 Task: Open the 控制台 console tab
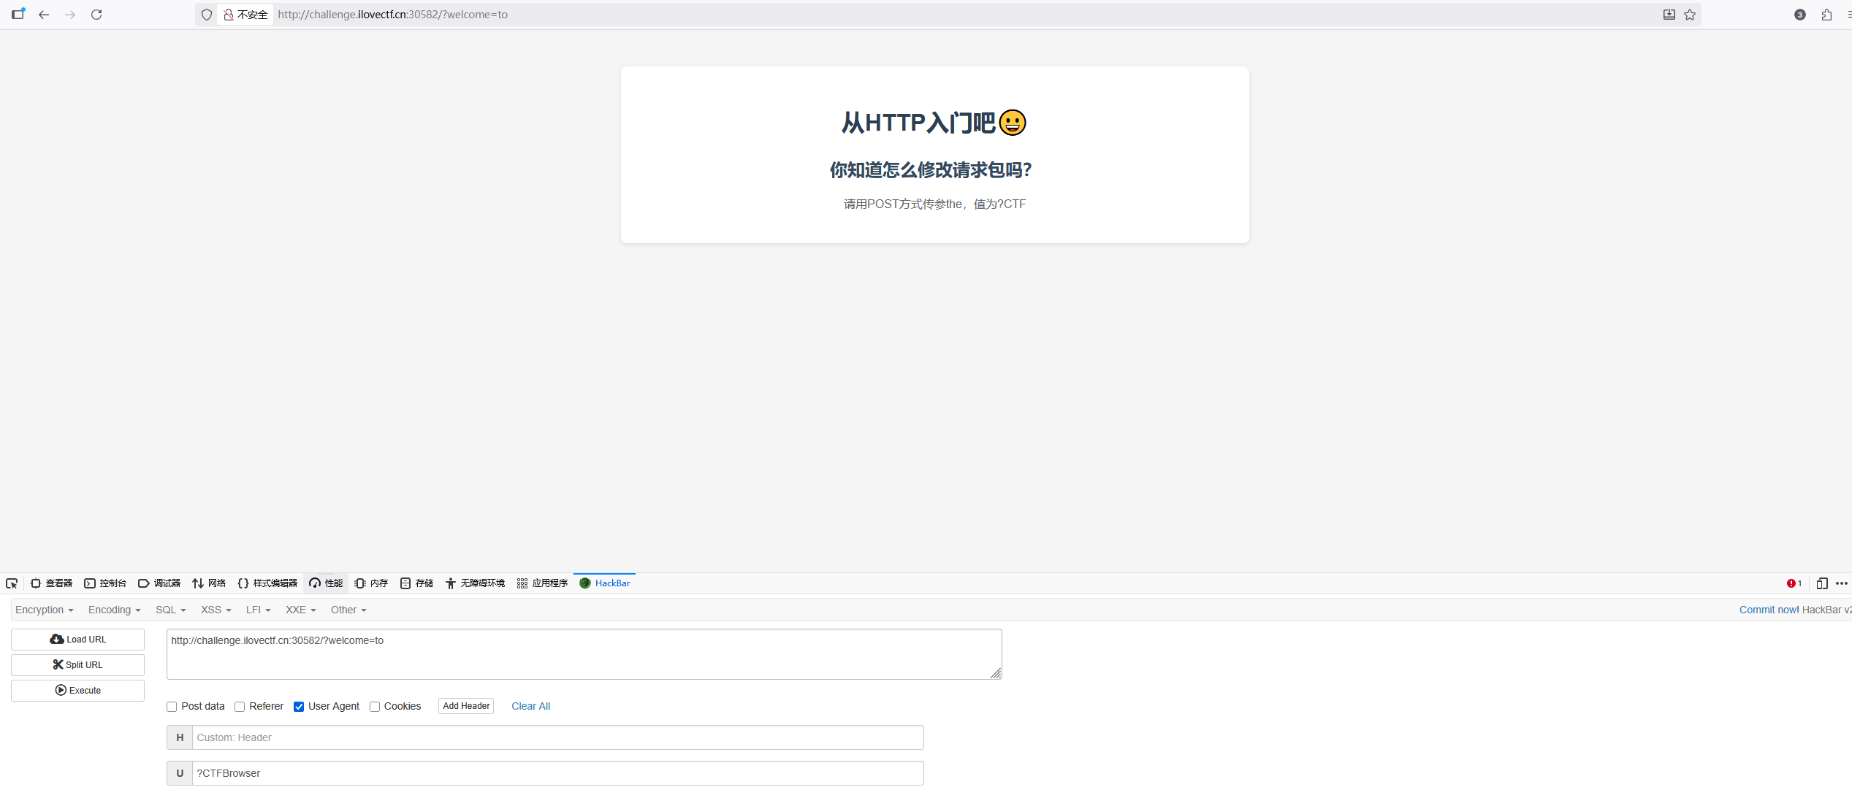click(105, 583)
